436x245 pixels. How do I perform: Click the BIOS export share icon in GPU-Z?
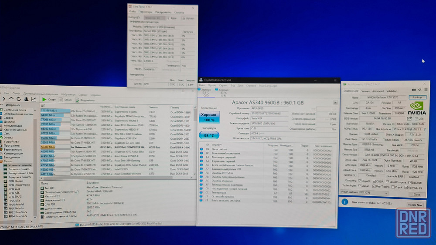pos(409,118)
